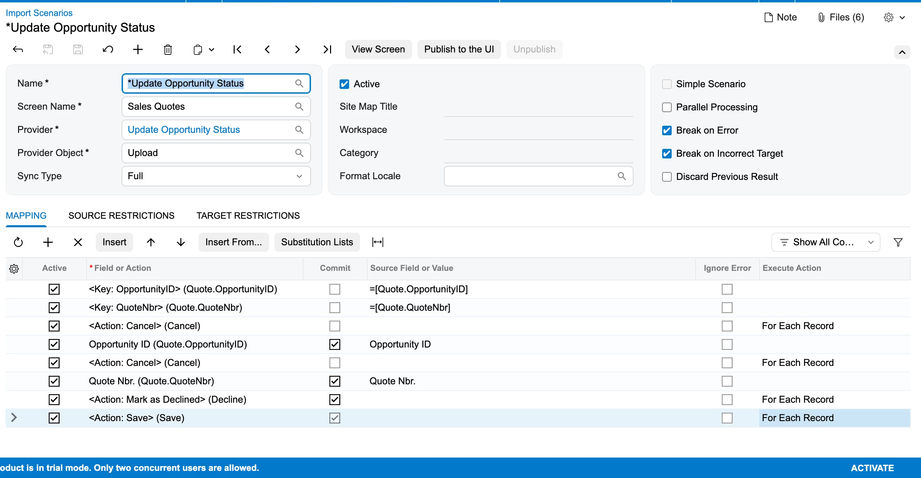
Task: Fit columns to width icon
Action: [377, 242]
